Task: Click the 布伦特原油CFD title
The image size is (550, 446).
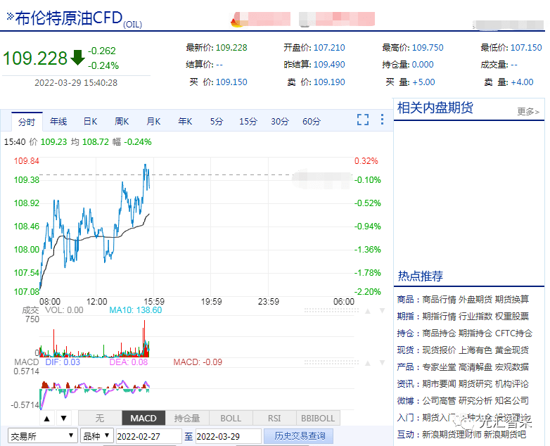Action: [69, 18]
